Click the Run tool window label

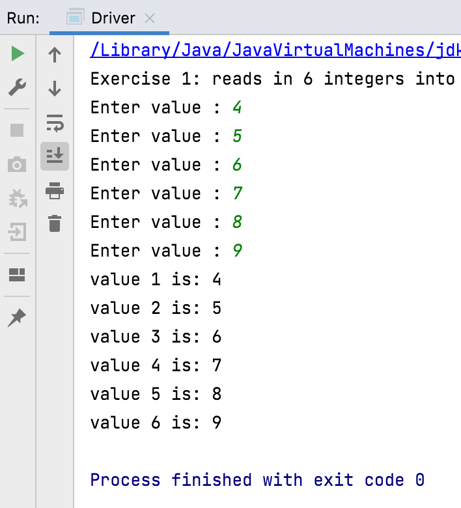(23, 18)
